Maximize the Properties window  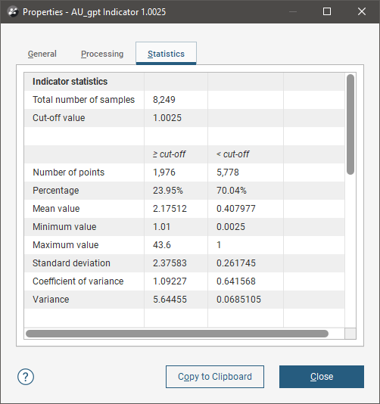point(327,11)
